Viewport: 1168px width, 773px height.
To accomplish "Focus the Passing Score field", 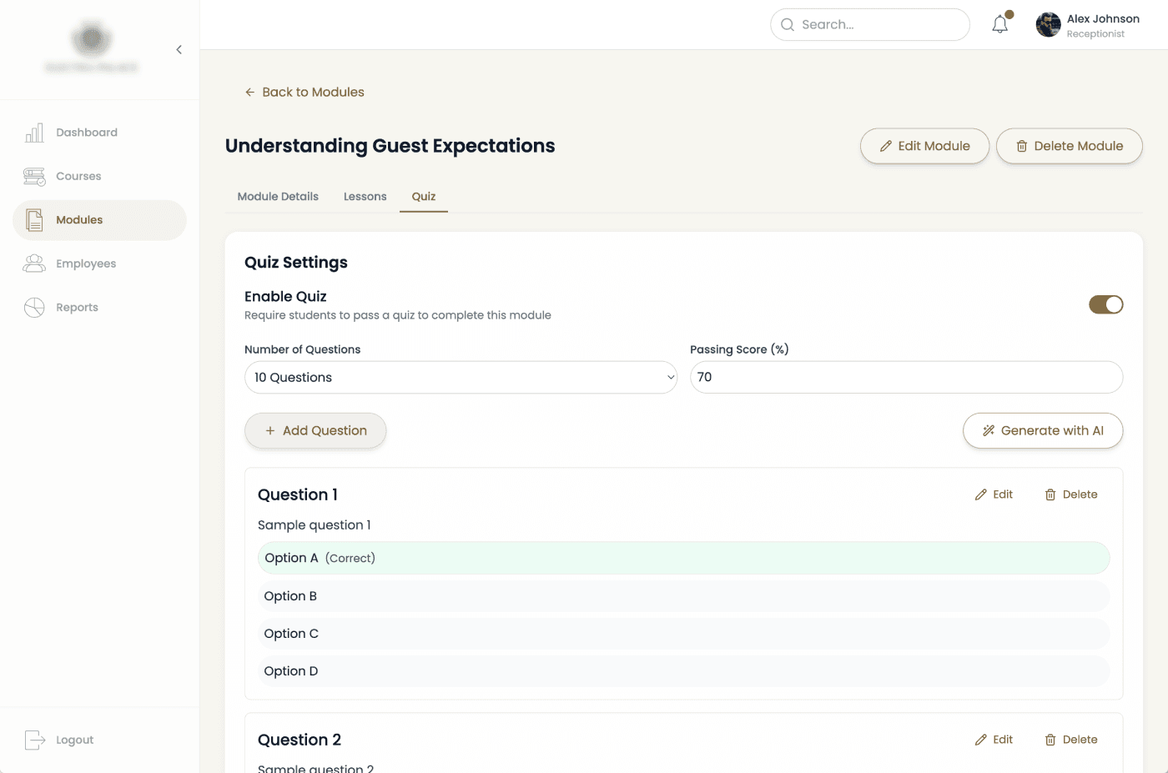I will point(906,377).
